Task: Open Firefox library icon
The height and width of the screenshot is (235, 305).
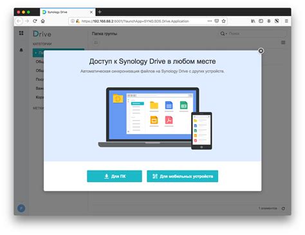Action: 253,21
